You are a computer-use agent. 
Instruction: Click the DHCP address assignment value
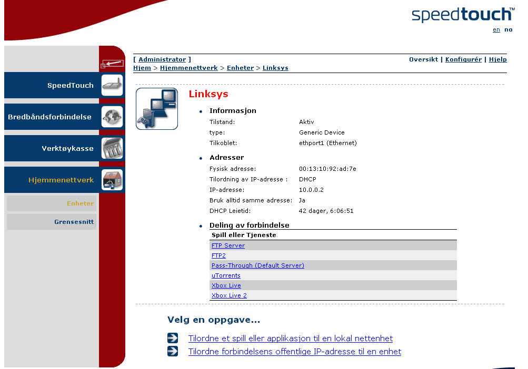[x=307, y=179]
